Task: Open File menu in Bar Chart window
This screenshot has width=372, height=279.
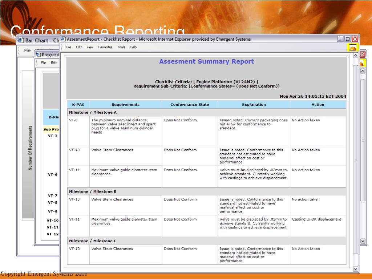Action: [x=27, y=50]
